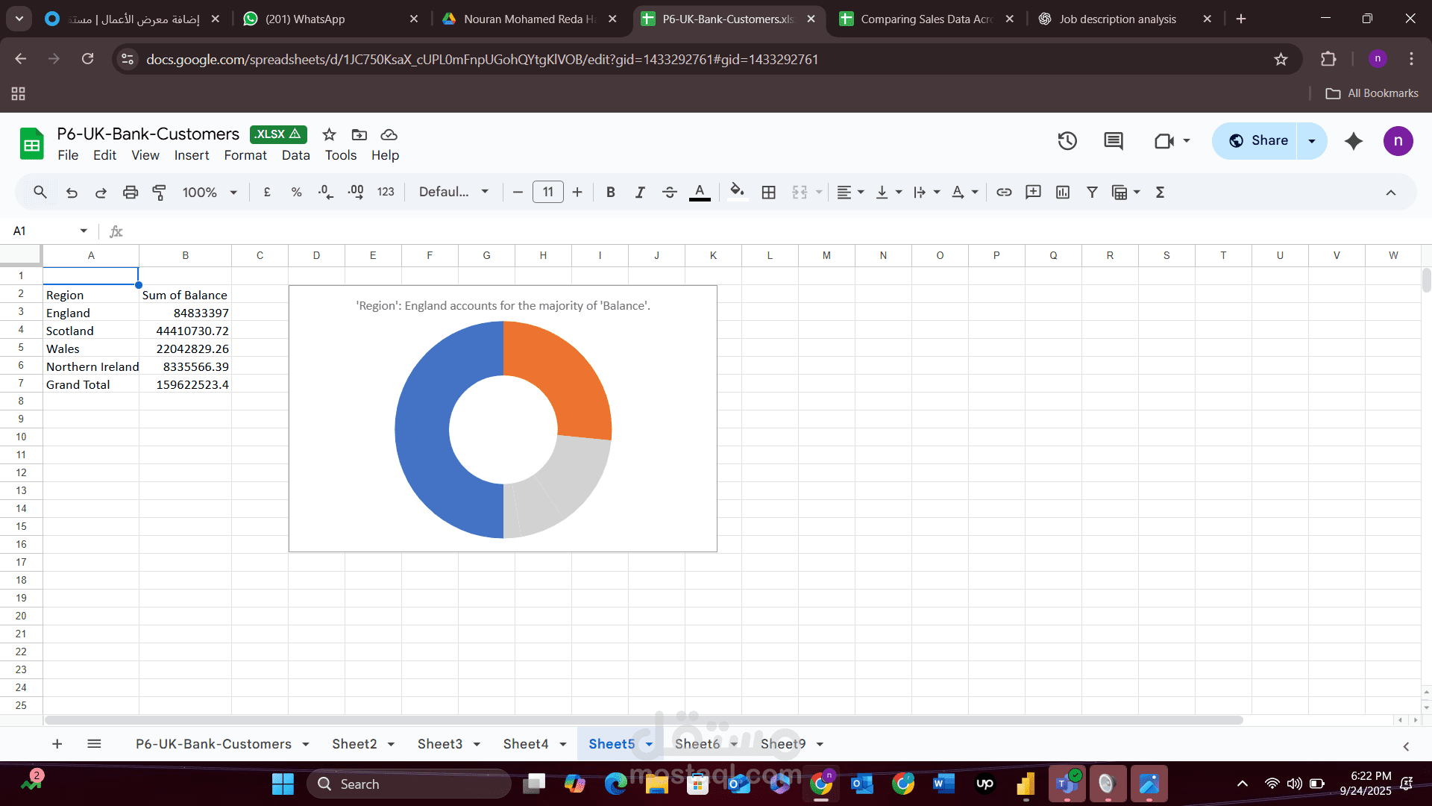Switch to the Sheet3 tab
Viewport: 1432px width, 806px height.
coord(439,744)
